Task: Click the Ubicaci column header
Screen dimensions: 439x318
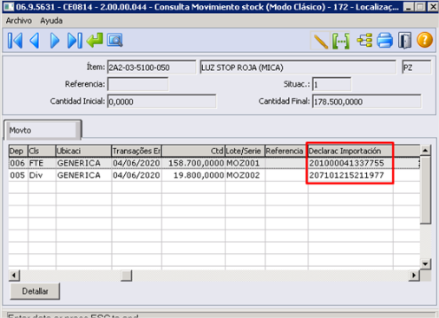Action: pyautogui.click(x=83, y=151)
